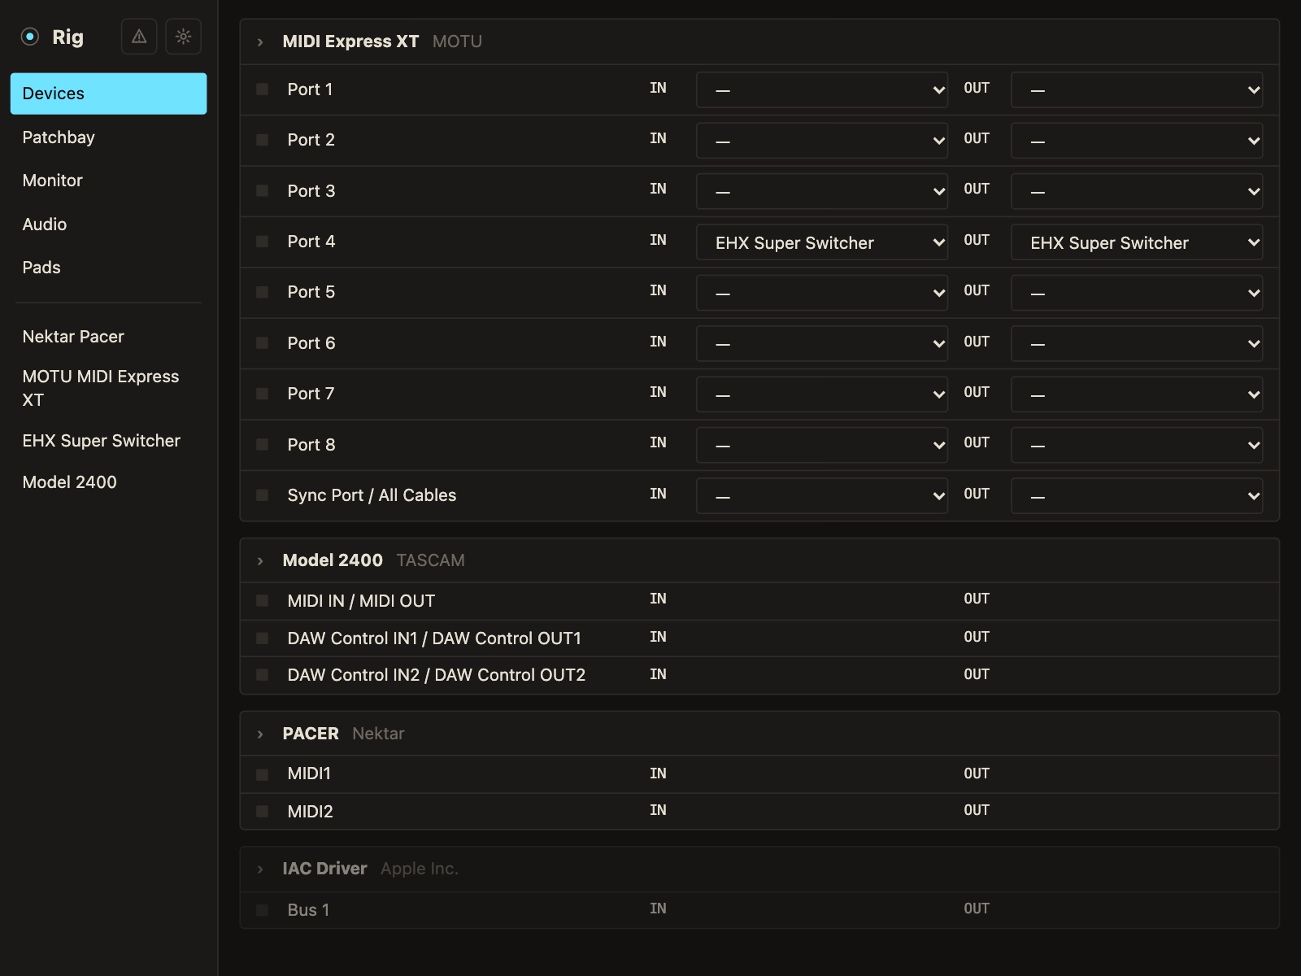The height and width of the screenshot is (976, 1301).
Task: Open Nektar Pacer in sidebar
Action: [108, 337]
